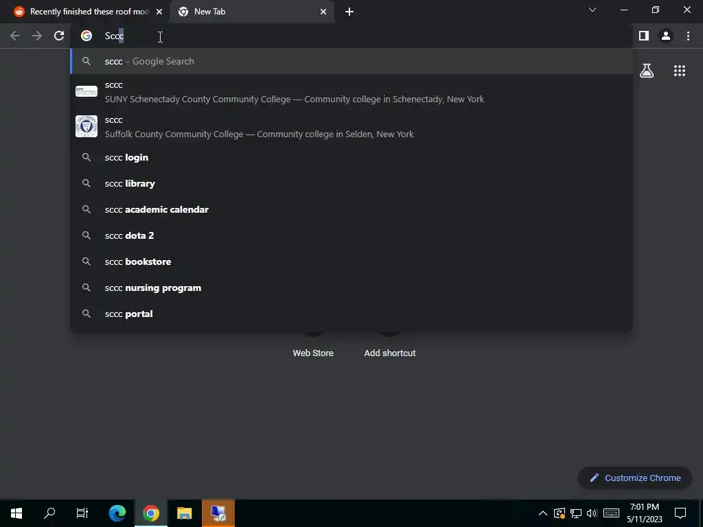Viewport: 703px width, 527px height.
Task: Open the notification center icon
Action: (680, 513)
